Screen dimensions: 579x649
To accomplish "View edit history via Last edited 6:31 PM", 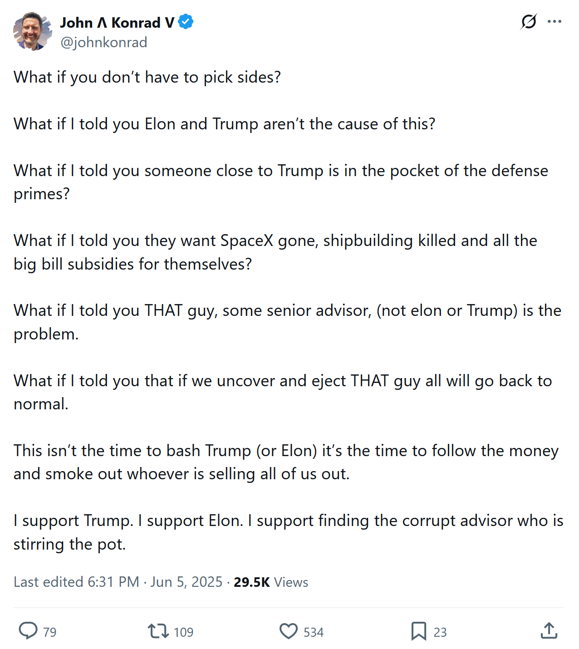I will (x=76, y=582).
